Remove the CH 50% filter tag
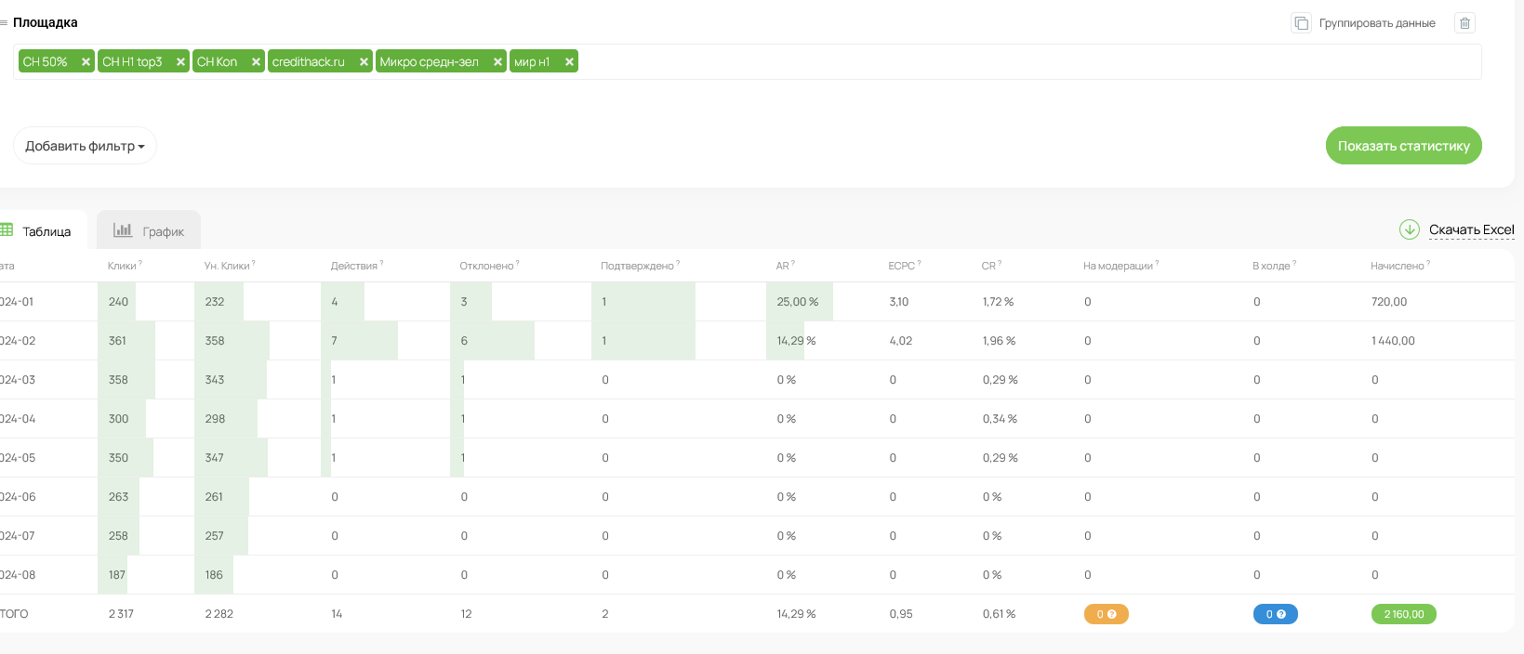Screen dimensions: 1524x654 point(86,62)
